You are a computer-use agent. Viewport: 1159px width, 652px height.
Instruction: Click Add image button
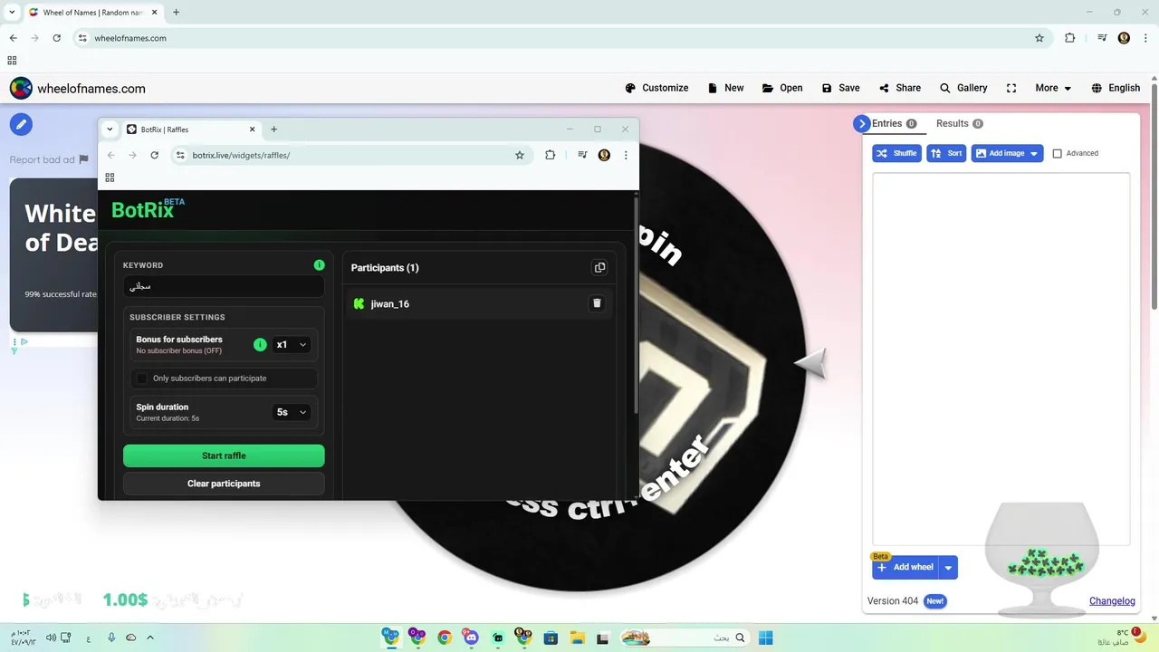click(x=999, y=153)
